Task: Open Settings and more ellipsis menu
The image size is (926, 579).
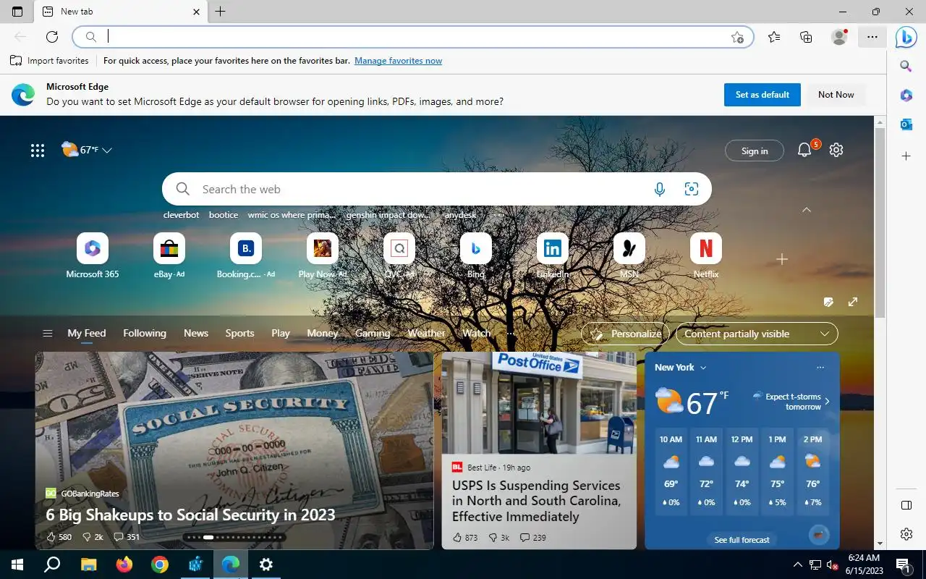Action: [x=872, y=37]
